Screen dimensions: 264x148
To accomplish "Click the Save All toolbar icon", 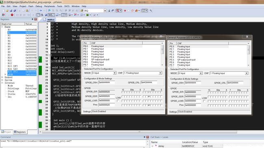I will coord(15,11).
